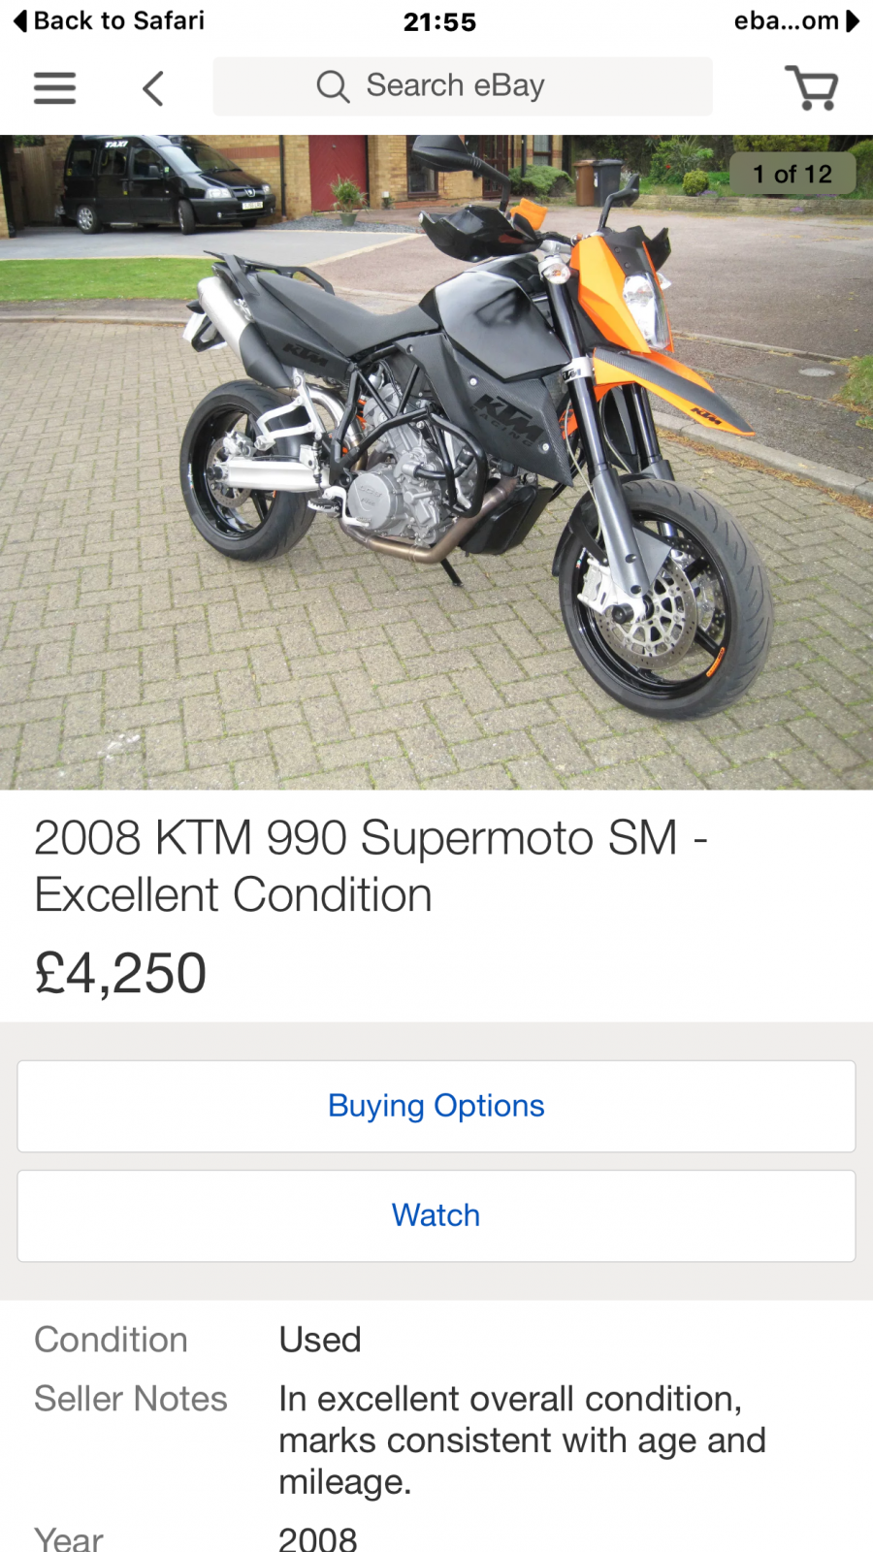Tap the Seller Notes description text
873x1552 pixels.
(x=522, y=1440)
